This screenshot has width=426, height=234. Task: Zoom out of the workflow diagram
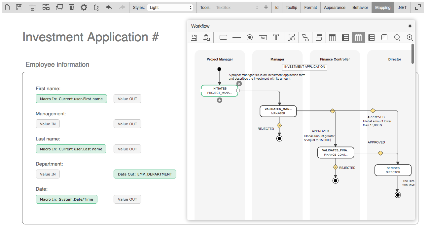click(x=397, y=38)
